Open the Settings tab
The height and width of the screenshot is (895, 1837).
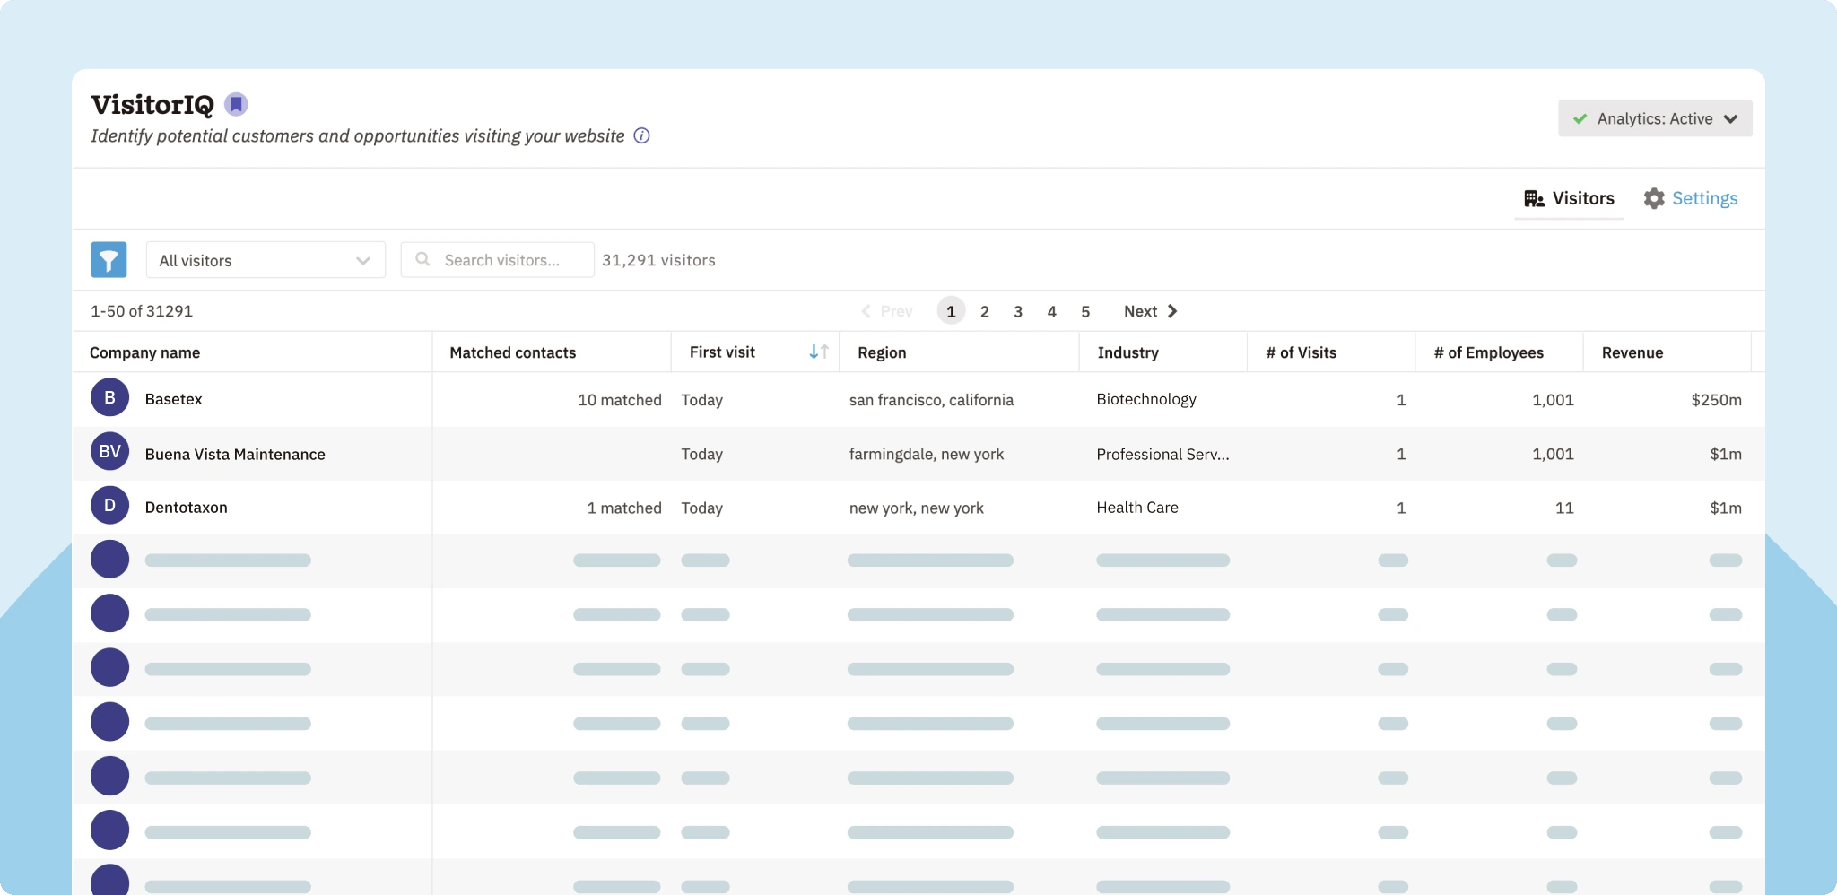tap(1704, 198)
